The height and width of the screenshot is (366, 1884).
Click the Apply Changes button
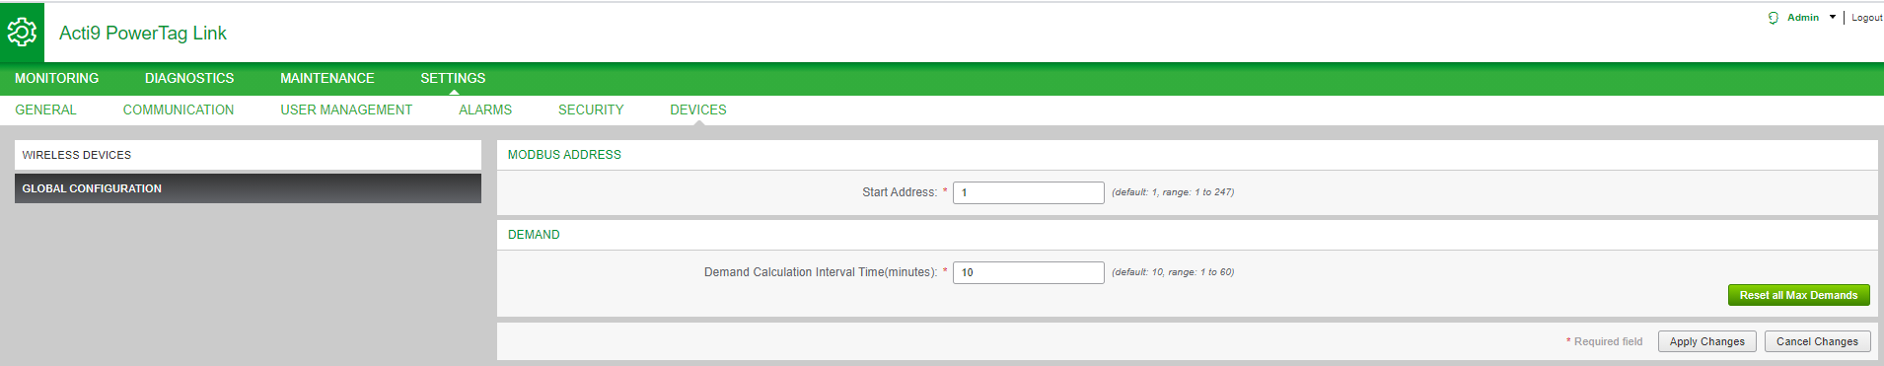1706,341
